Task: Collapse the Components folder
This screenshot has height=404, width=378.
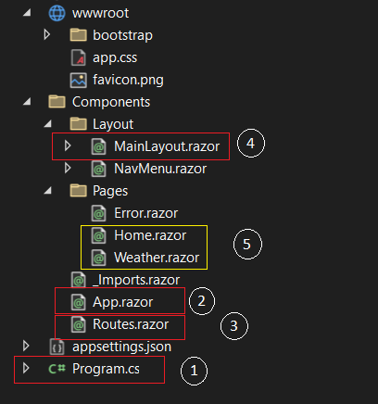Action: 27,101
